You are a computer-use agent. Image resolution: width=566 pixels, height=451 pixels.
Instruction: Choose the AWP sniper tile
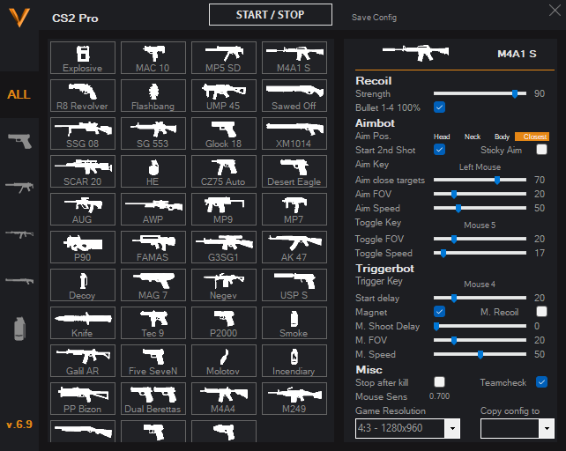(x=153, y=210)
